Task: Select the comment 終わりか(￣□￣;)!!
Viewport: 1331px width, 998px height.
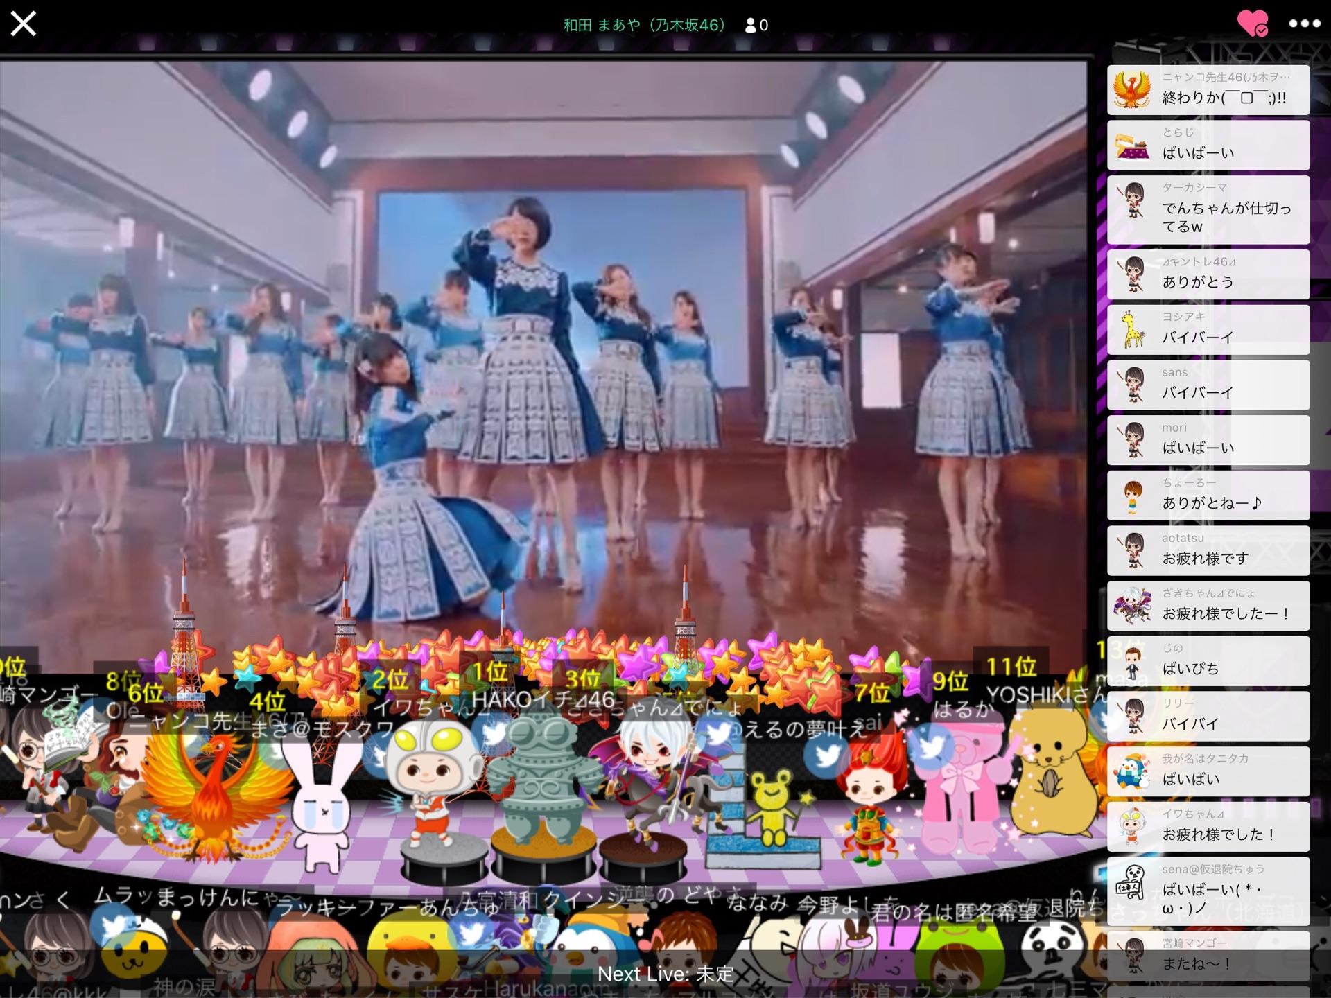Action: (1208, 90)
